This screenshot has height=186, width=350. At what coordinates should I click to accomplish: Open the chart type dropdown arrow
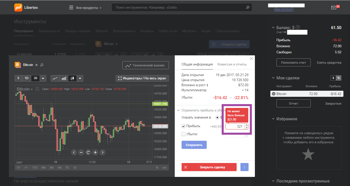[x=80, y=78]
